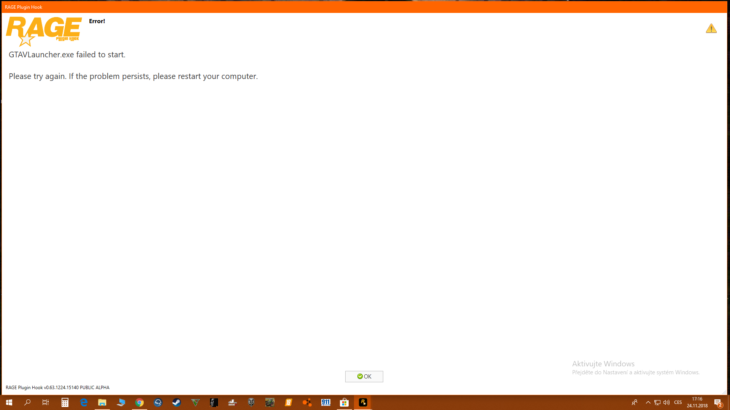Select the Rockstar RAGE Plugin Hook taskbar icon
The width and height of the screenshot is (730, 410).
tap(363, 402)
